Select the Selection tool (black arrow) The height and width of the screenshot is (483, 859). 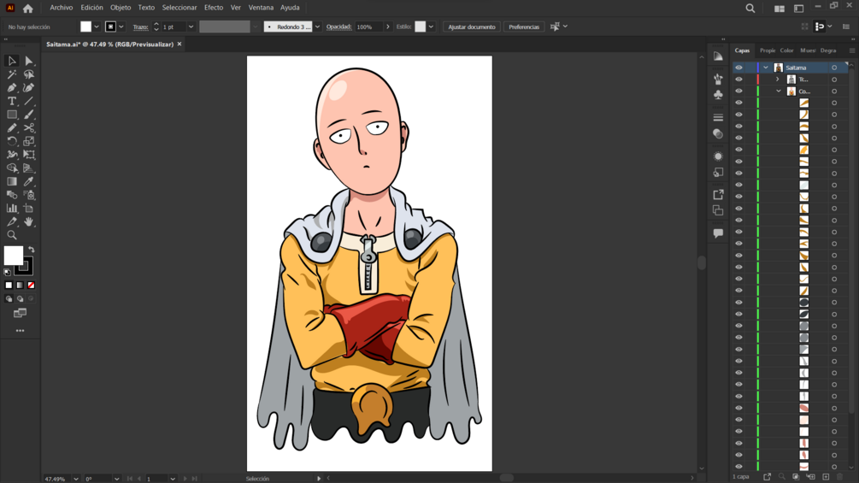pos(11,61)
